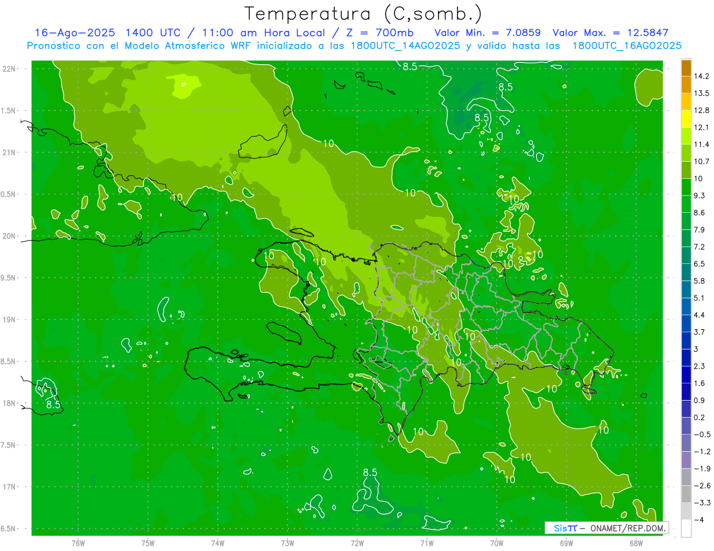Click the 5.8 colorbar legend value
714x551 pixels.
(x=700, y=281)
